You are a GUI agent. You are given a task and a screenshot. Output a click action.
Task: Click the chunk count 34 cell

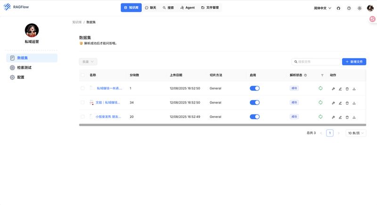(x=131, y=102)
